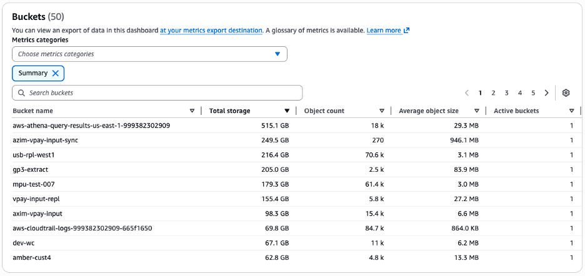Click the Total storage column header
Viewport: 585px width, 276px height.
point(230,111)
